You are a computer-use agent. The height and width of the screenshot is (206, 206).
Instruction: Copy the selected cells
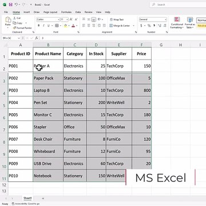(18, 23)
